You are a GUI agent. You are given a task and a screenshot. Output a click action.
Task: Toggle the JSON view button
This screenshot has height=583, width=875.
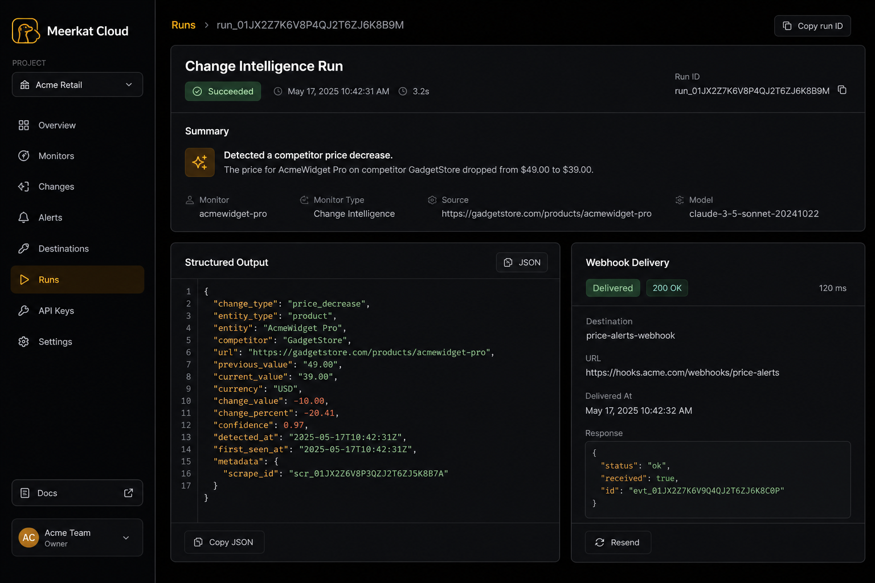pyautogui.click(x=522, y=262)
